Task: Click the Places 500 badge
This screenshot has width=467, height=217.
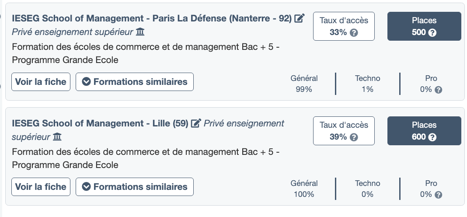Action: pyautogui.click(x=424, y=26)
